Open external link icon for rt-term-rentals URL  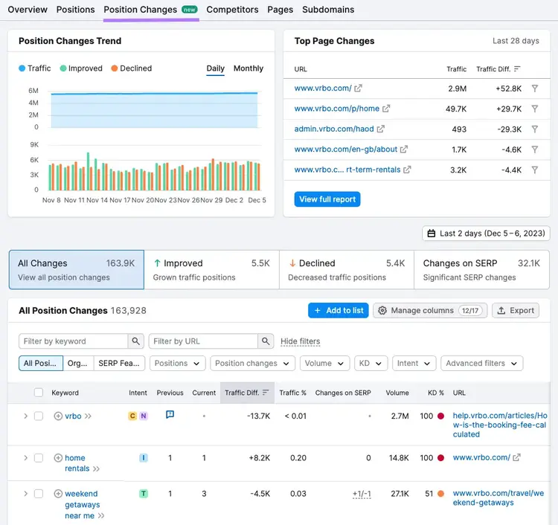click(x=407, y=170)
